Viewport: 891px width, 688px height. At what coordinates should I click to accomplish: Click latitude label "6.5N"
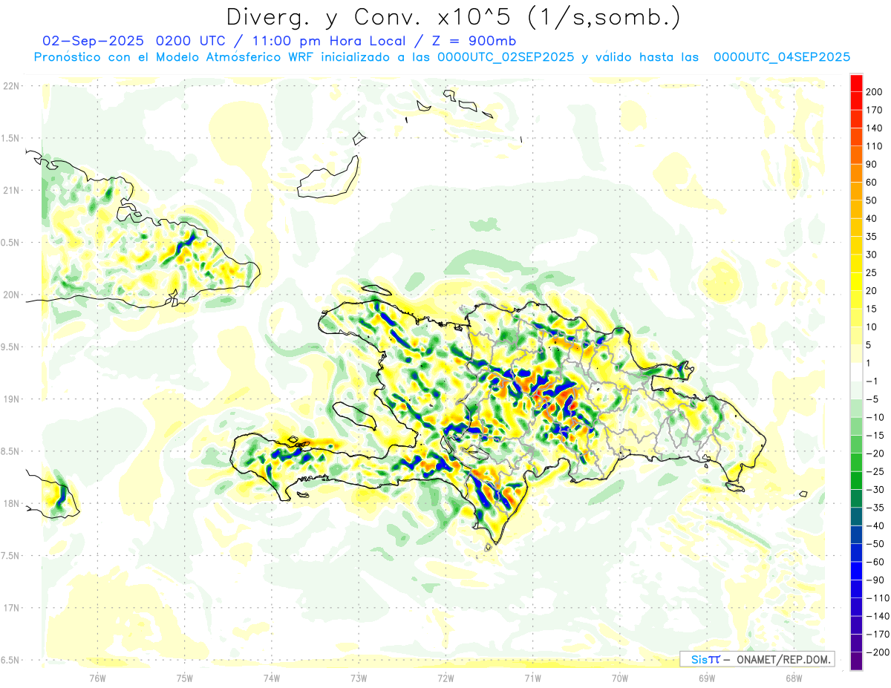(x=11, y=660)
